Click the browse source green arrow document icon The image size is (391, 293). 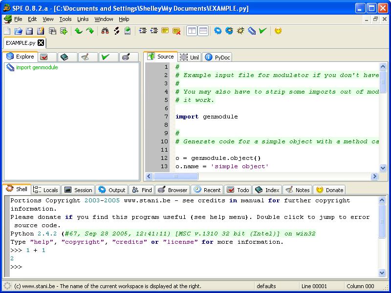coord(128,31)
